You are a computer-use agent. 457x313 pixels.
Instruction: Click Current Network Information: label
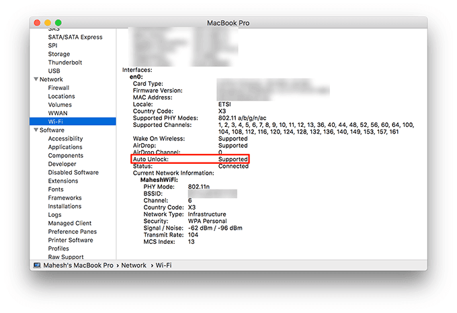point(173,173)
